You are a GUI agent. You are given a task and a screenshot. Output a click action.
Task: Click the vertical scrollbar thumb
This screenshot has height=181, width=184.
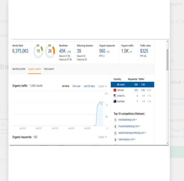point(167,60)
